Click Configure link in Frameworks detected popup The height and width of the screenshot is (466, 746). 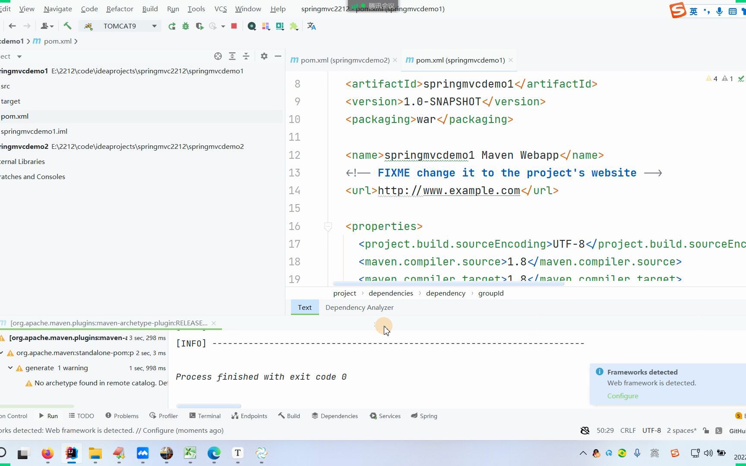tap(623, 396)
